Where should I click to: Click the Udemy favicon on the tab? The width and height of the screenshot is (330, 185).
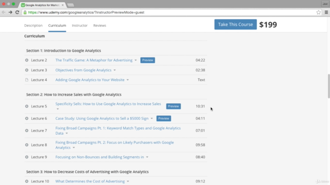pyautogui.click(x=23, y=5)
